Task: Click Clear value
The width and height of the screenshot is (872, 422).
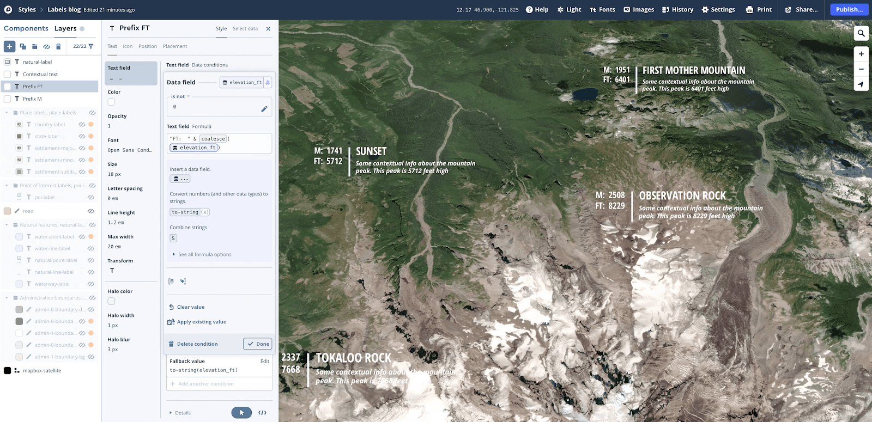Action: [x=186, y=307]
